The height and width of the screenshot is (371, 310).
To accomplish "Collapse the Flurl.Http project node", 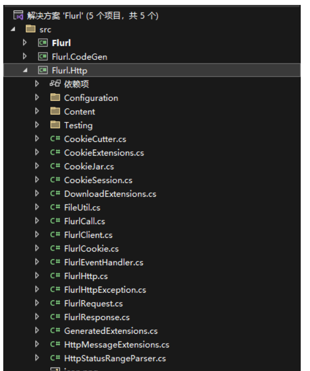I will pyautogui.click(x=25, y=70).
